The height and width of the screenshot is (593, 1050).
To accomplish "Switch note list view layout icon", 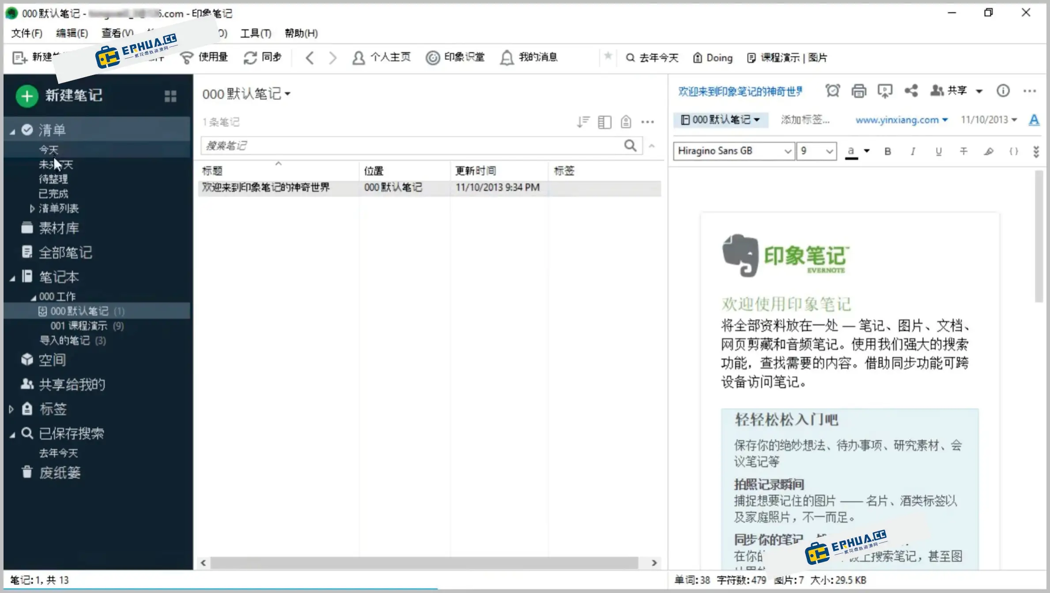I will (604, 122).
